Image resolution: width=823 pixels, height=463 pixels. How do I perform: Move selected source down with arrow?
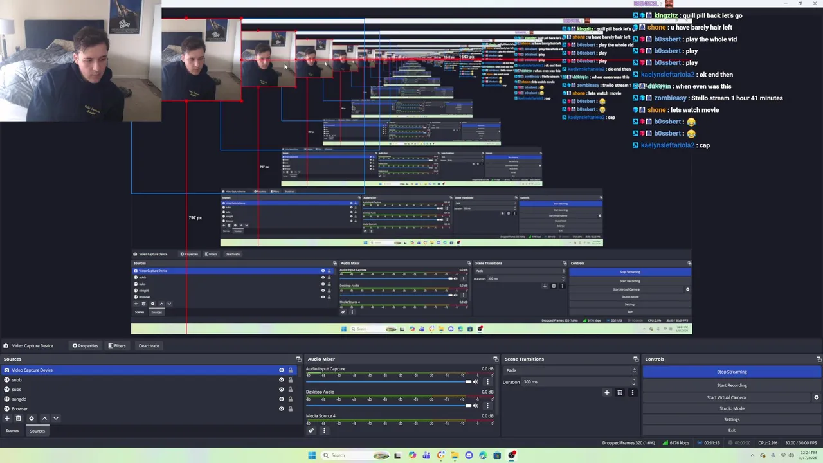(56, 418)
